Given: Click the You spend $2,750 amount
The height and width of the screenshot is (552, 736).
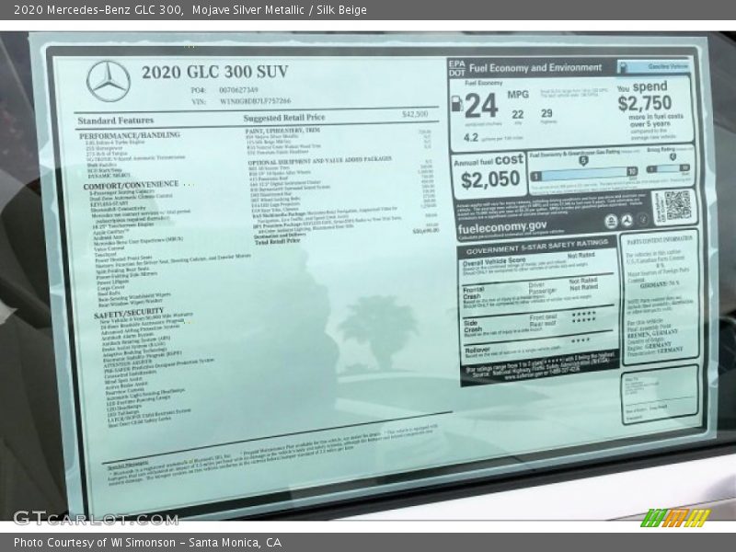Looking at the screenshot, I should click(x=645, y=103).
